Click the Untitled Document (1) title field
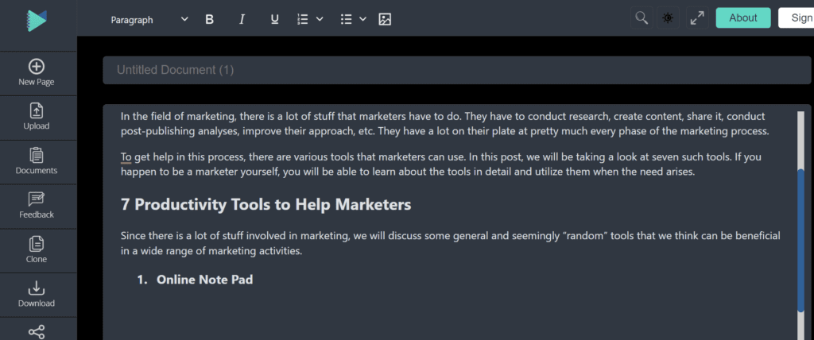 tap(457, 70)
